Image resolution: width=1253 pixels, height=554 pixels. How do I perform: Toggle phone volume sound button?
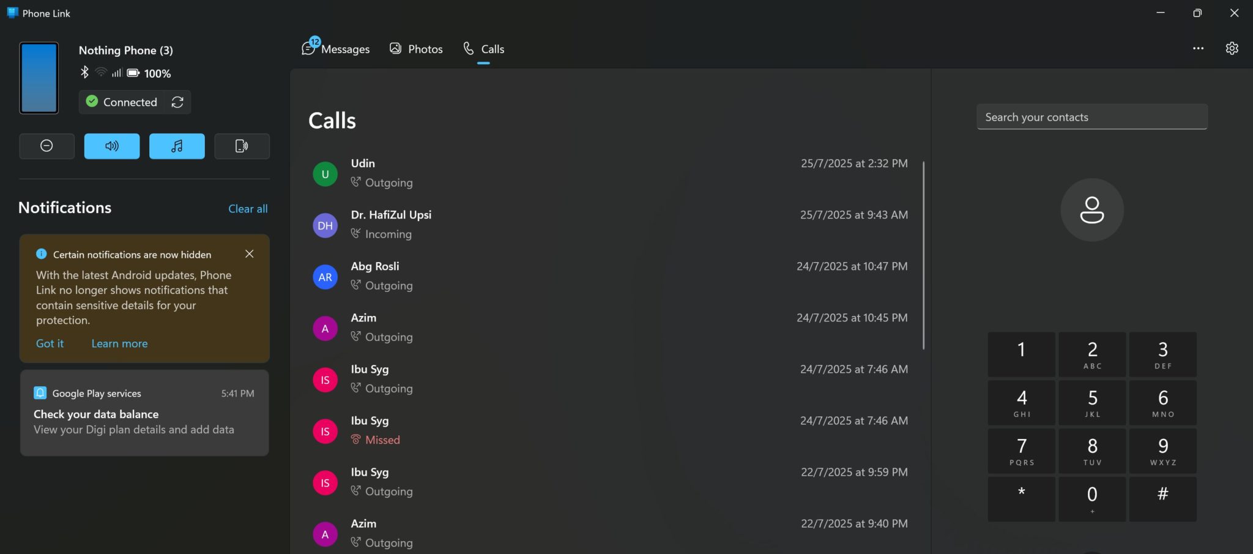pos(112,146)
